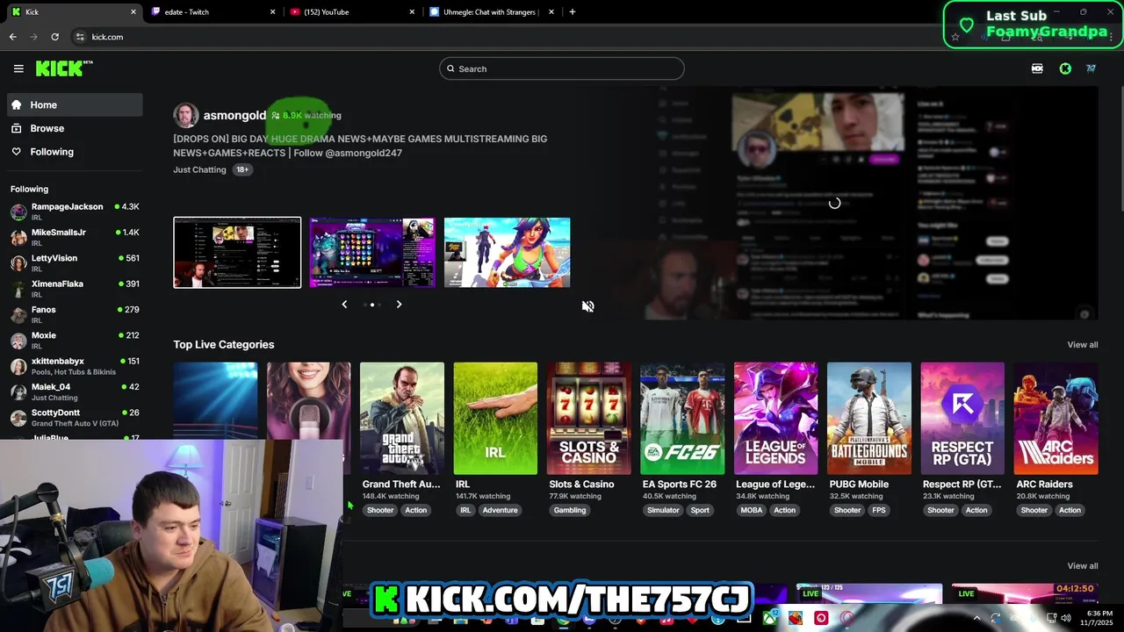Open the green Kick wallet icon

click(x=1065, y=68)
